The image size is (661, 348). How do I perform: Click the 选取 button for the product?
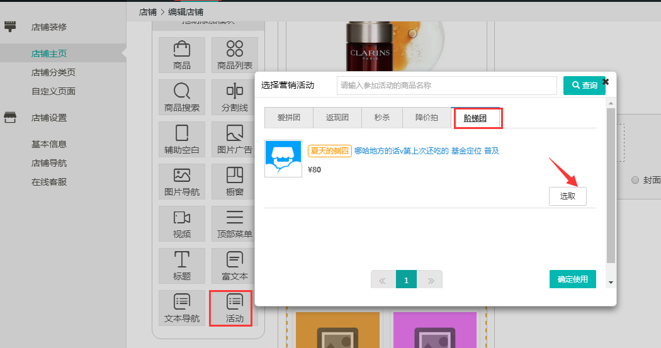[567, 196]
